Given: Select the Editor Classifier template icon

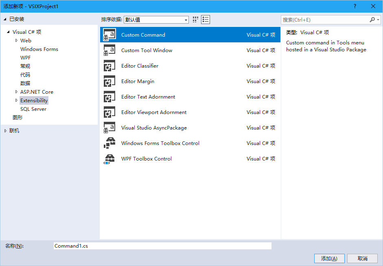Looking at the screenshot, I should coord(109,66).
